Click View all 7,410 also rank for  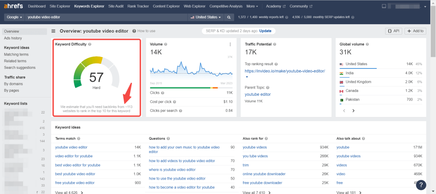[x=256, y=192]
